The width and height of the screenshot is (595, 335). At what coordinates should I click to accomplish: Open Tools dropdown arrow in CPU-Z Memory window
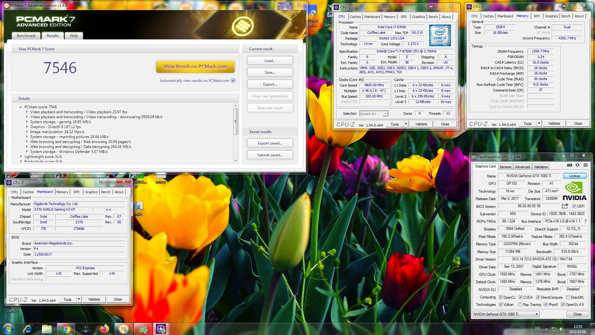pyautogui.click(x=539, y=123)
